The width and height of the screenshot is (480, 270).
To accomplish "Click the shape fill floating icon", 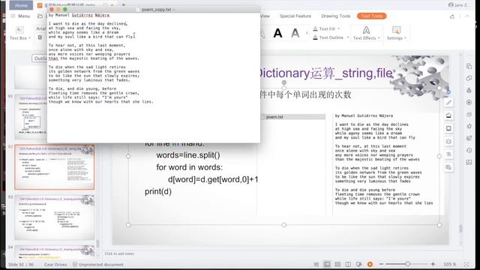I will click(x=448, y=115).
